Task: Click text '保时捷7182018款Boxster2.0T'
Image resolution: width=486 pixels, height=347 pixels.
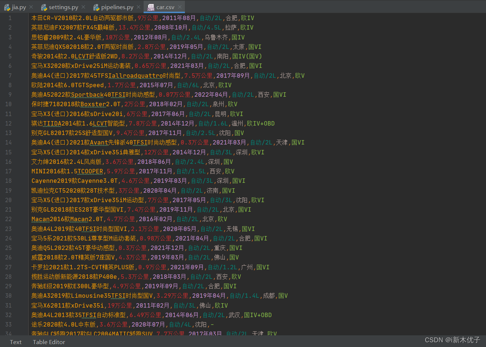Action: (x=76, y=104)
